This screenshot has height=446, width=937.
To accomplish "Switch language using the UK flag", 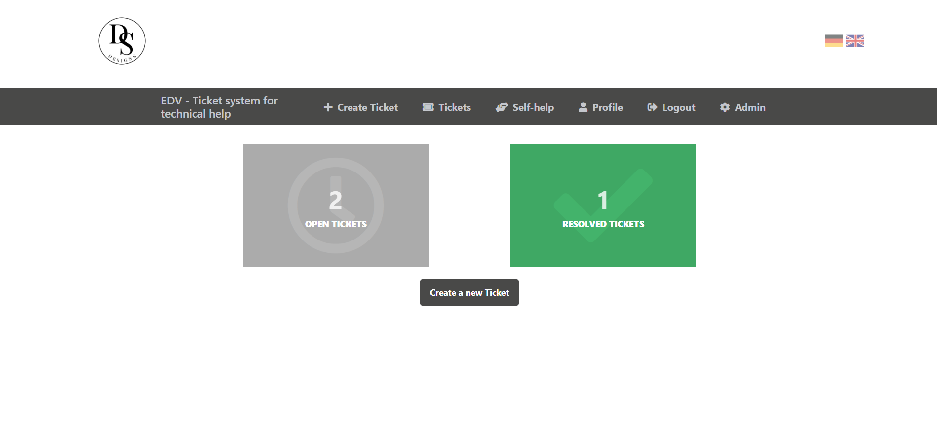I will pos(855,41).
